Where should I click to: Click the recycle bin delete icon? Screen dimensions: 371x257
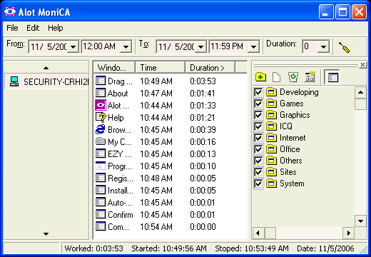(x=293, y=77)
